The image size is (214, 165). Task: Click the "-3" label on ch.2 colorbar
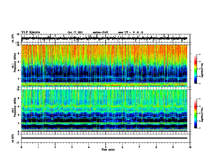199,99
